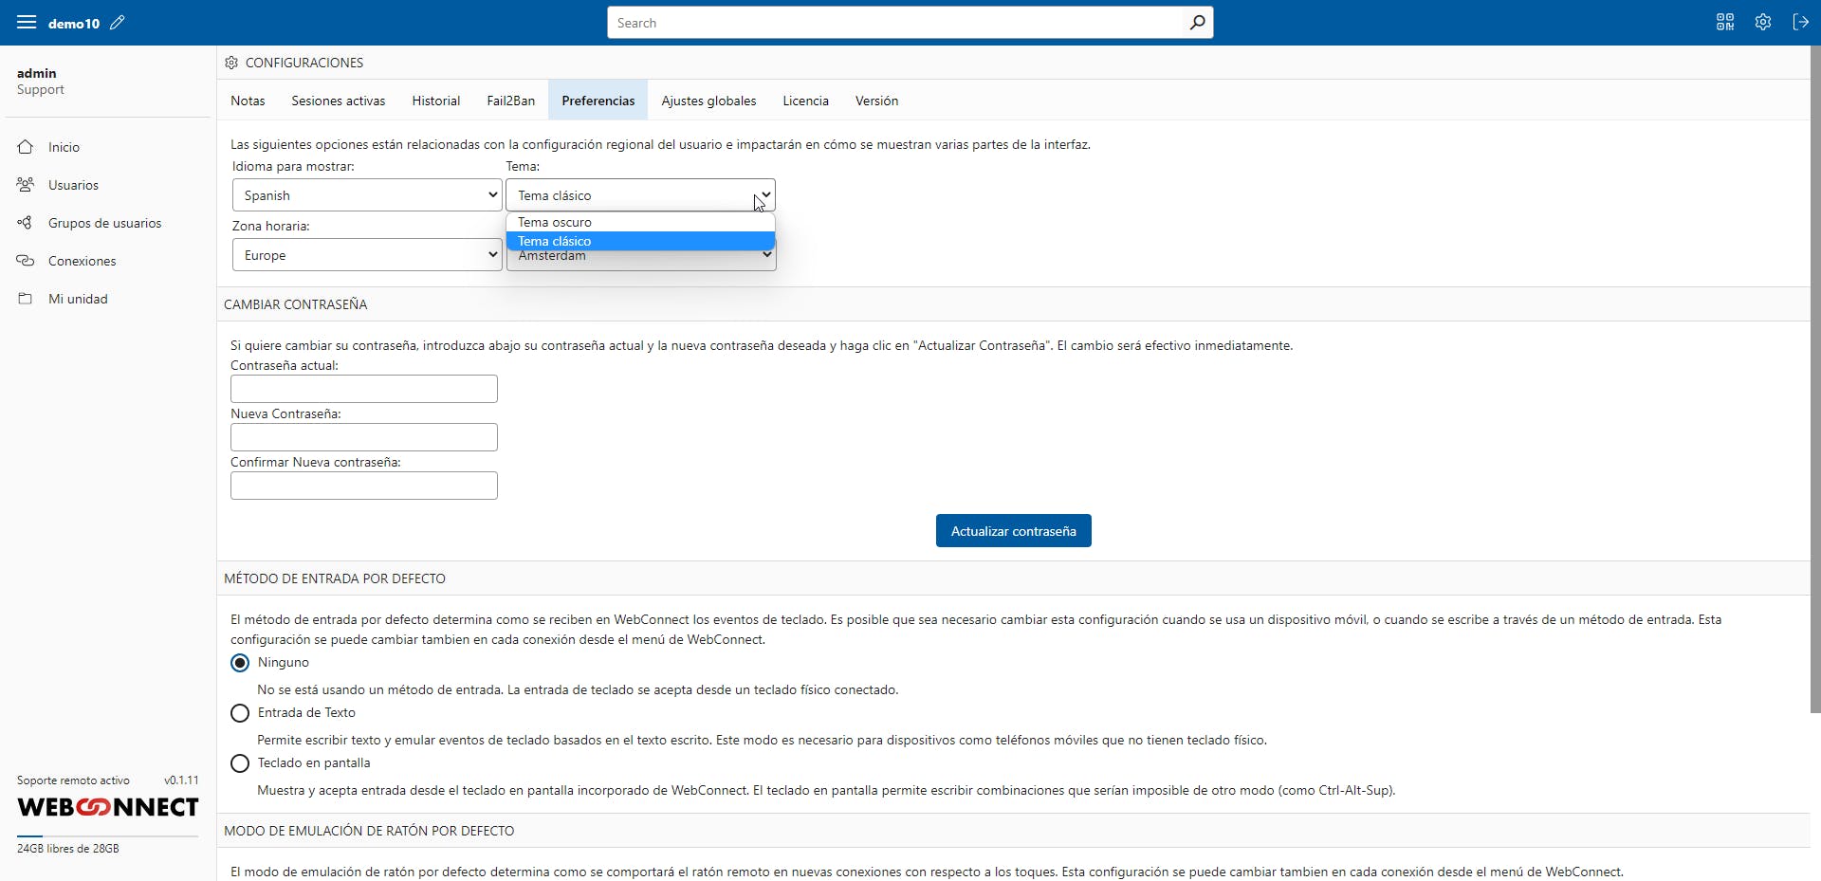Open the hamburger menu
The image size is (1821, 881).
click(27, 22)
